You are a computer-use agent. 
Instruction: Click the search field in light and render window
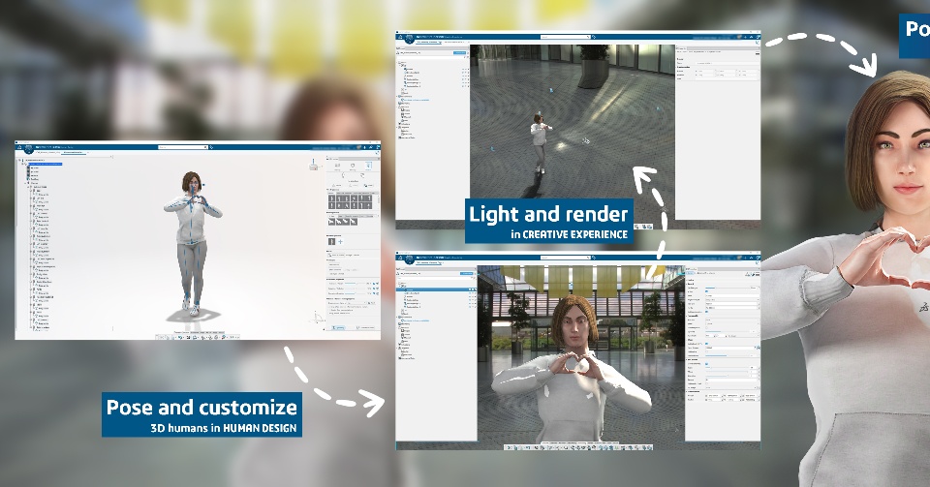click(x=565, y=37)
